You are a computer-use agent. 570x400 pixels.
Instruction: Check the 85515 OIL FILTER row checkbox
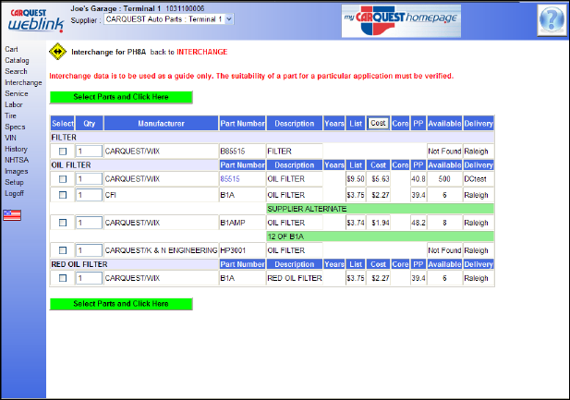point(63,179)
